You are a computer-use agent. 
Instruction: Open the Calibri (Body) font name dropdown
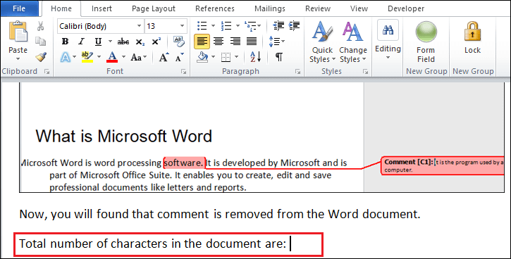139,26
